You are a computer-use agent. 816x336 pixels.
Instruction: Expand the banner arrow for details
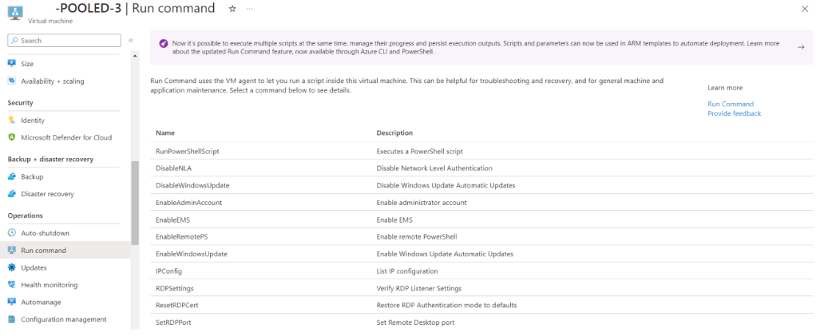pos(800,47)
